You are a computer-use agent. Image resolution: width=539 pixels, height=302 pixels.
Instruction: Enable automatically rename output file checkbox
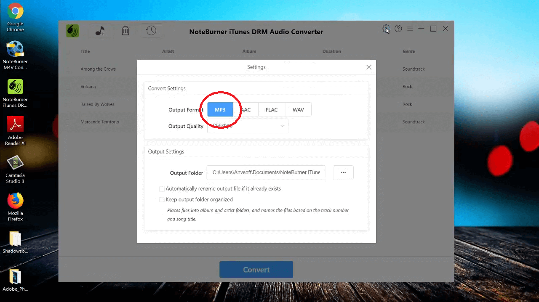tap(162, 189)
